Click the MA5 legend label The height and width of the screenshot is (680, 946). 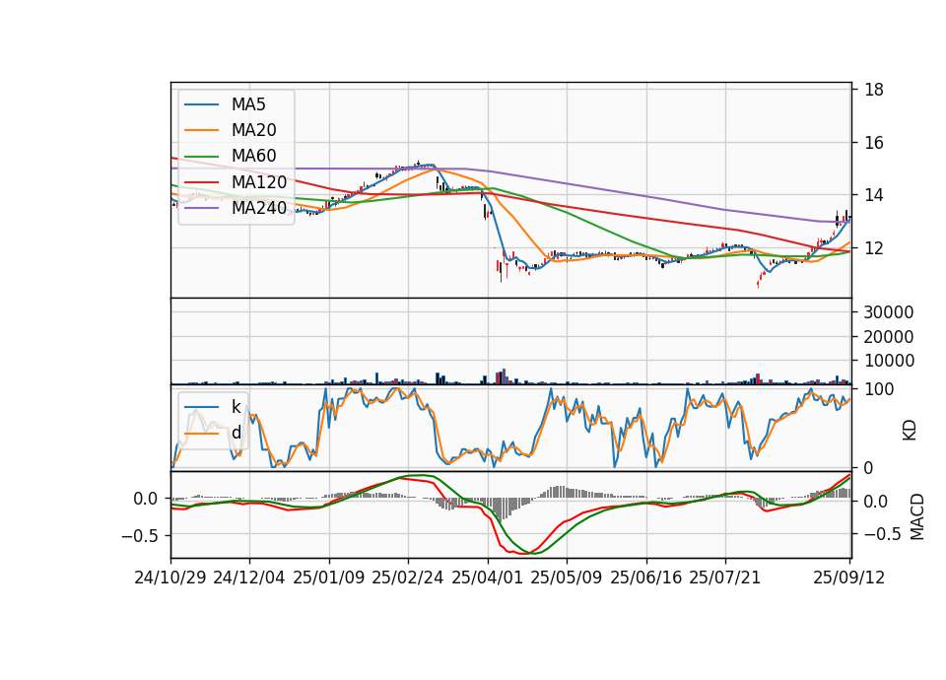248,104
